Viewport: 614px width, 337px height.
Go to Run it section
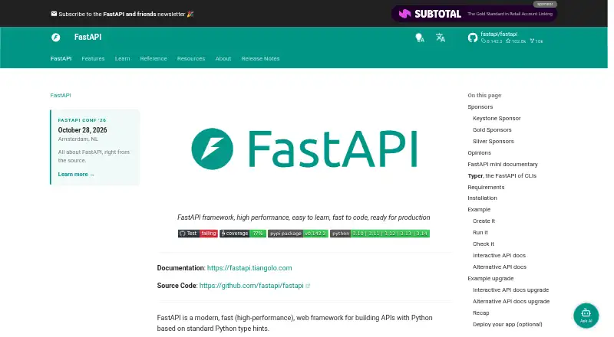point(480,233)
